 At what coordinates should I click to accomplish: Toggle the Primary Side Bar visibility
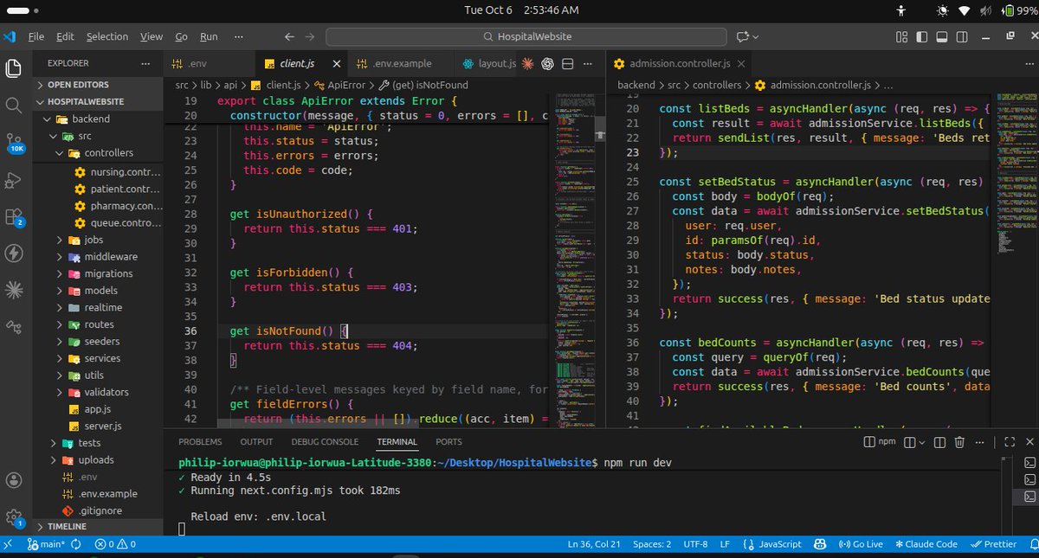click(x=922, y=36)
